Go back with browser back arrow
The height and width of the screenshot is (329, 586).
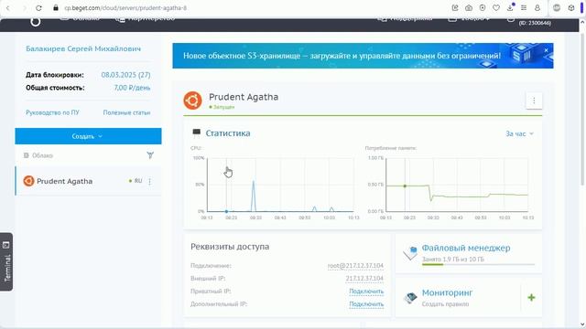[x=8, y=8]
